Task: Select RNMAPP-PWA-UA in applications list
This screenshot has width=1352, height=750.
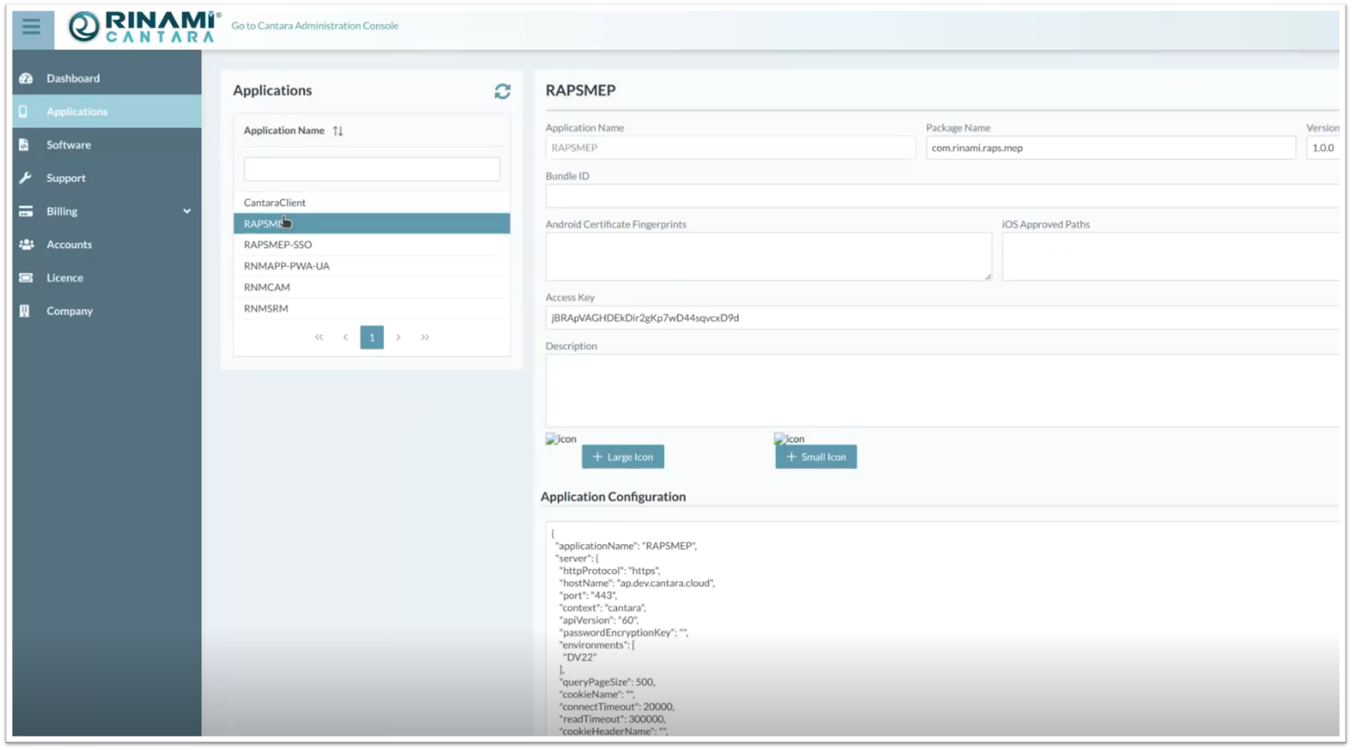Action: [x=372, y=266]
